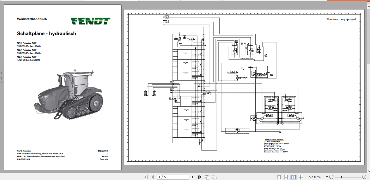Click the next view icon
The height and width of the screenshot is (180, 370).
(x=214, y=177)
